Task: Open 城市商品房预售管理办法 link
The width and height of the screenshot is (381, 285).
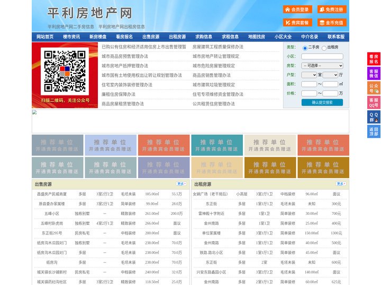Action: point(125,56)
